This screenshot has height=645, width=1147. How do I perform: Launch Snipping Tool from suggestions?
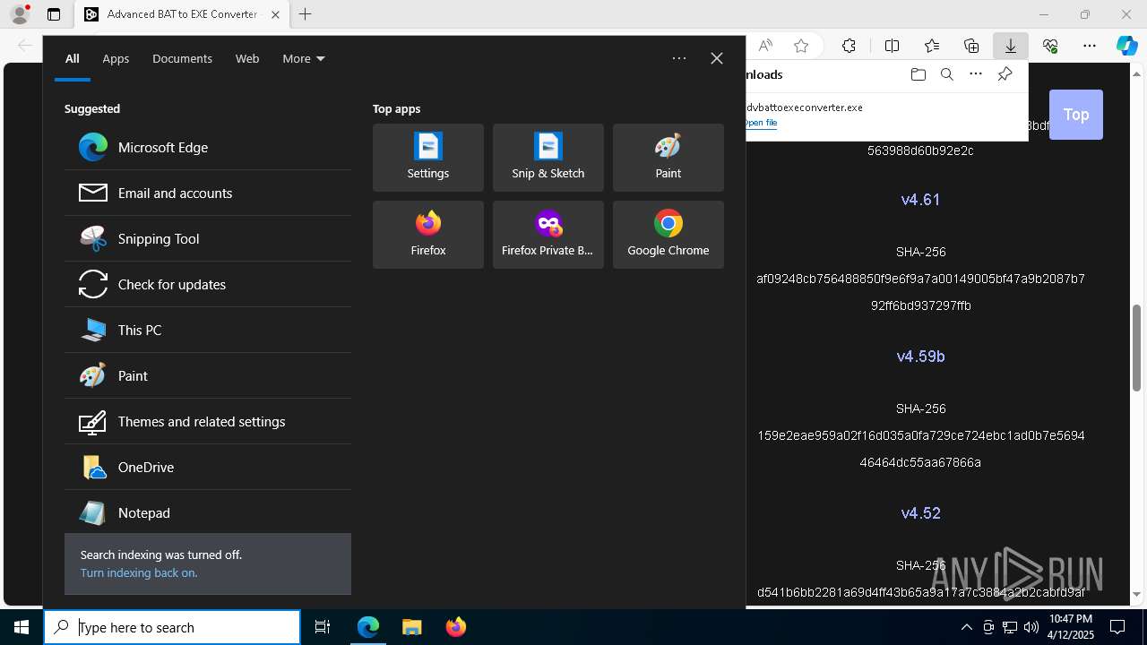pos(208,238)
